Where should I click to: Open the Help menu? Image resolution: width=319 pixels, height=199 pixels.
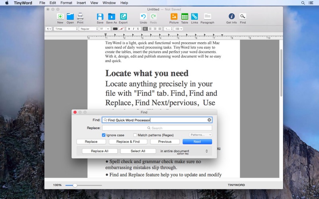124,3
